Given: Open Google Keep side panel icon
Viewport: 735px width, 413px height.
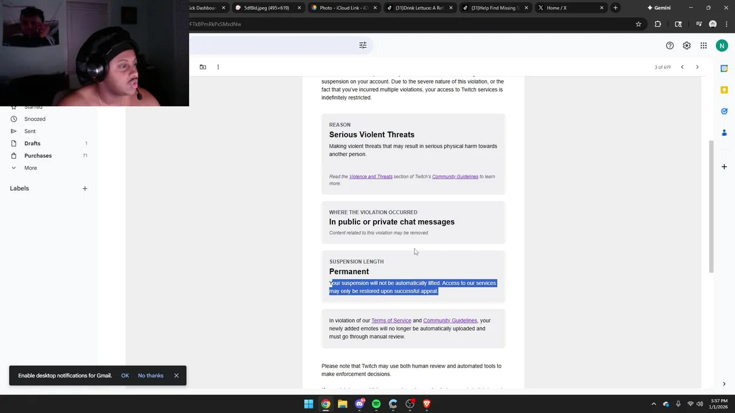Looking at the screenshot, I should coord(724,90).
